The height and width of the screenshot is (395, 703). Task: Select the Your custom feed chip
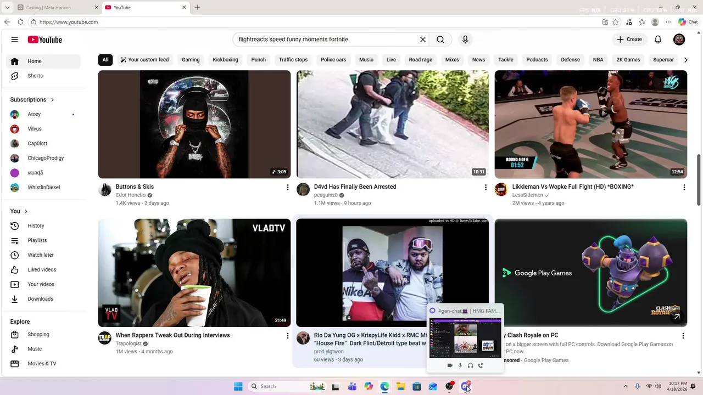pos(144,60)
